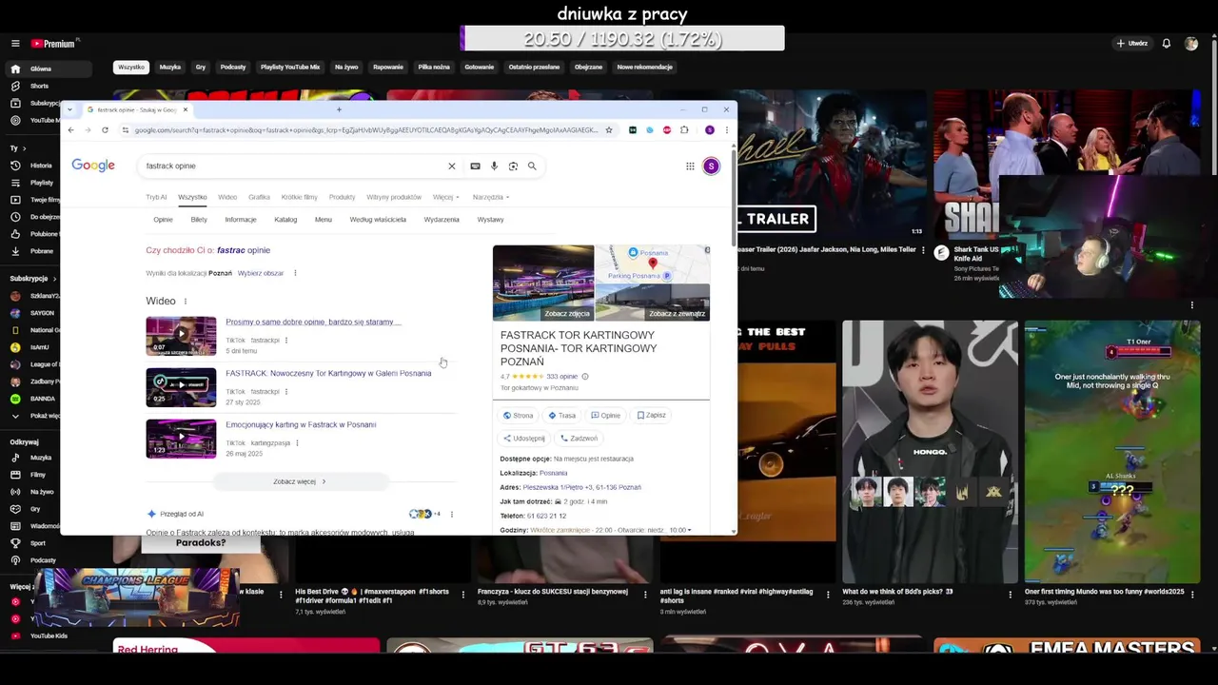The image size is (1218, 685).
Task: Open Chrome tab search dropdown arrow
Action: (x=69, y=109)
